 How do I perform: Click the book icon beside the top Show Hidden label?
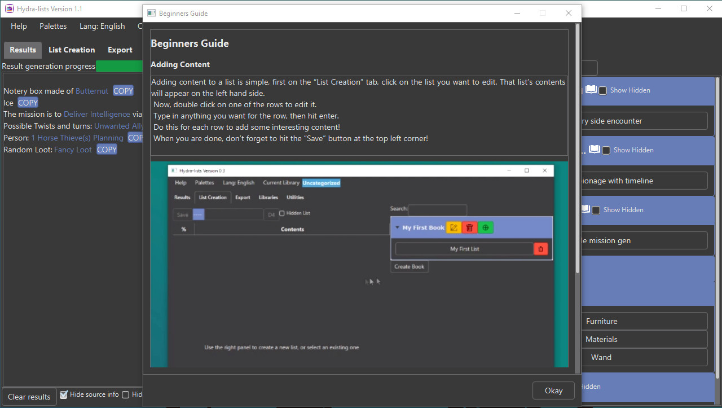590,89
